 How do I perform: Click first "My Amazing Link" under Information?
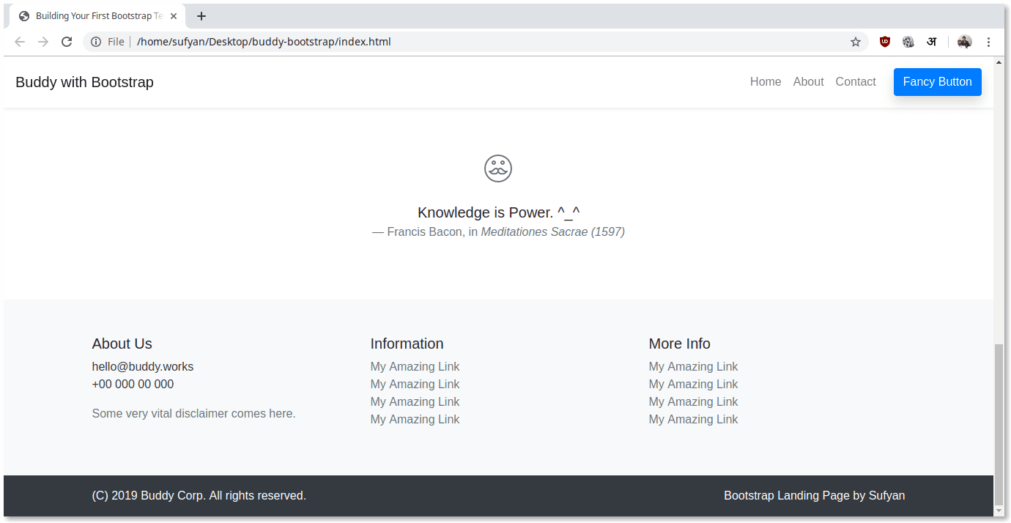pos(415,366)
